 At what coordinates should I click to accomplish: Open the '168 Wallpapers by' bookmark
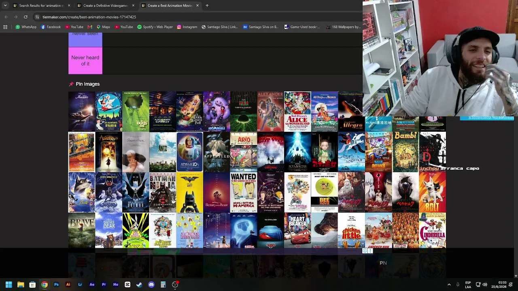[x=343, y=27]
